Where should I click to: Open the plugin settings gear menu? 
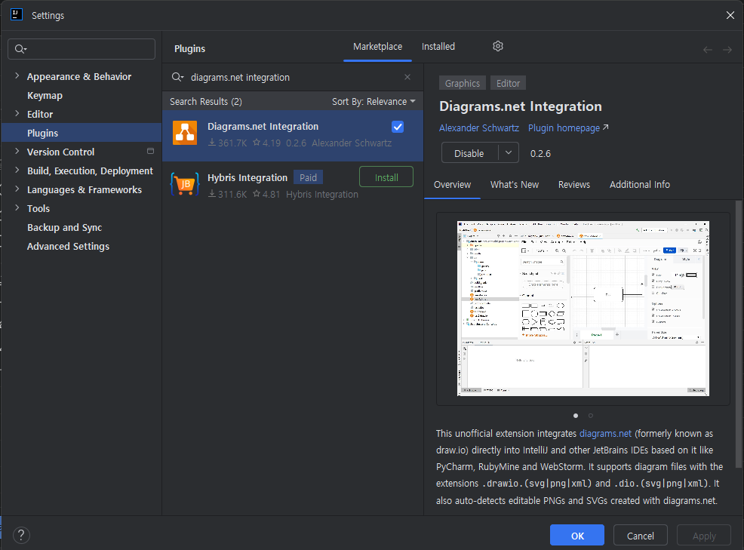(498, 46)
